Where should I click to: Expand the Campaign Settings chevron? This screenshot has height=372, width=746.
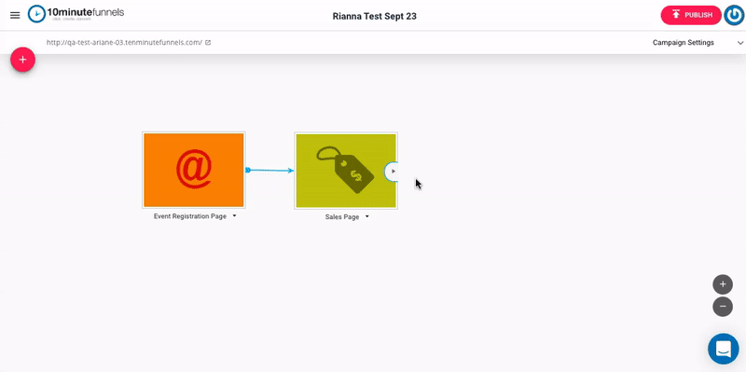coord(740,43)
